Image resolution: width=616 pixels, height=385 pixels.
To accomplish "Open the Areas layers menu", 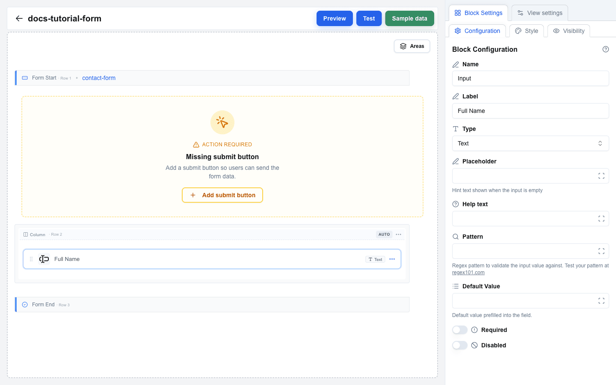I will [x=412, y=46].
